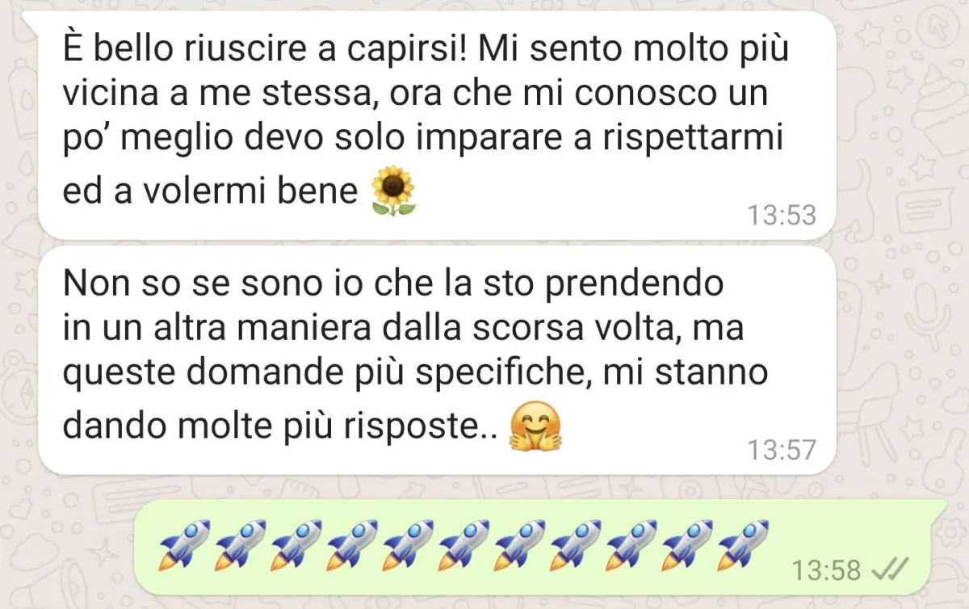Tap the 13:58 timestamp on sent message
Image resolution: width=969 pixels, height=609 pixels.
tap(827, 570)
